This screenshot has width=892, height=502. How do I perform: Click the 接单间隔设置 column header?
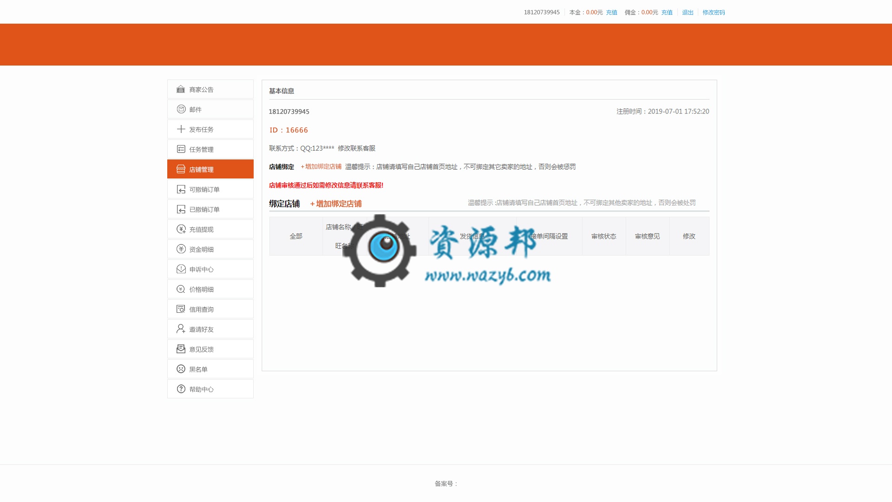tap(549, 236)
